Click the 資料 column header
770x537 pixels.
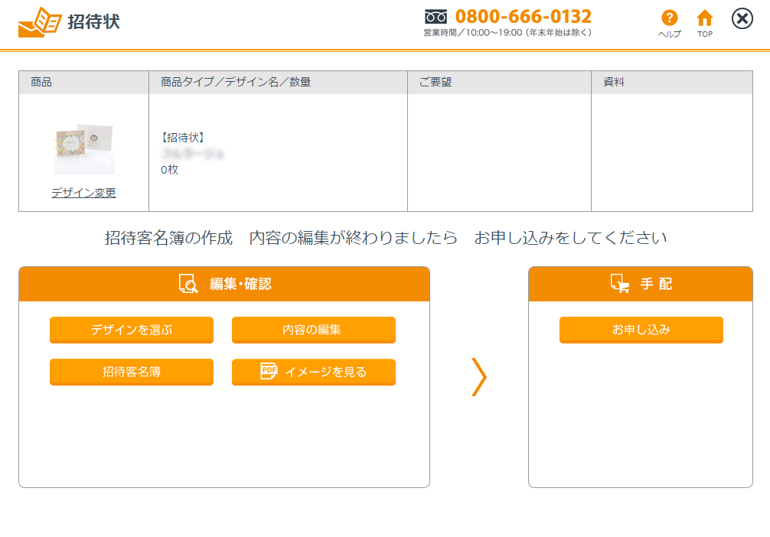tap(614, 82)
